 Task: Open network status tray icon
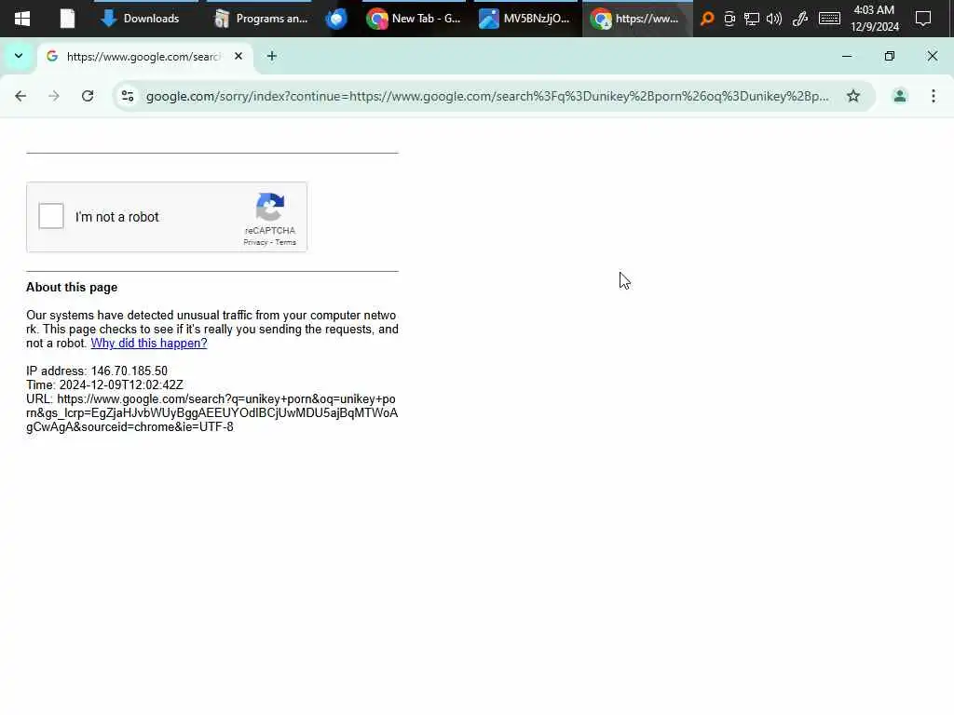coord(752,19)
